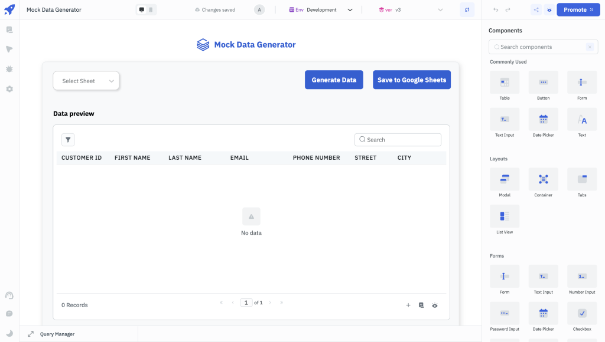Click the share icon near Promote
This screenshot has width=605, height=342.
click(536, 10)
